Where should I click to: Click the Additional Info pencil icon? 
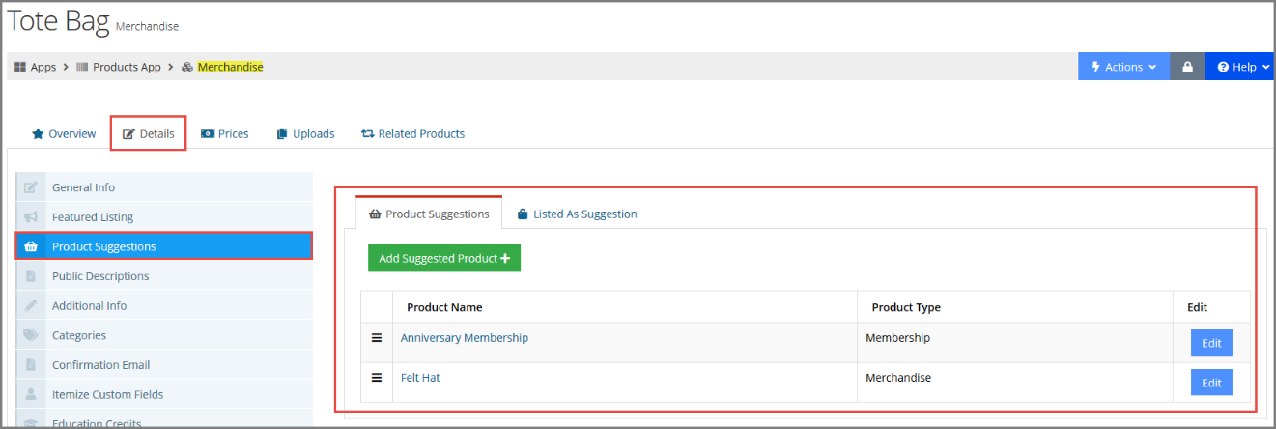click(31, 306)
